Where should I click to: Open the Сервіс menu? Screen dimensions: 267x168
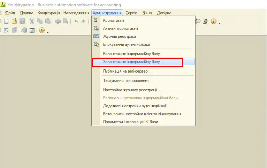coord(131,13)
